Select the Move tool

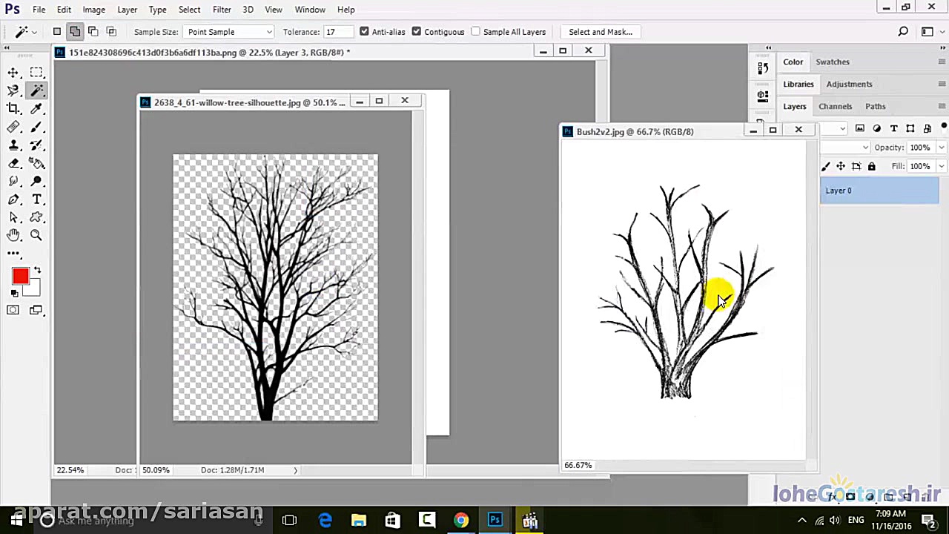(13, 73)
